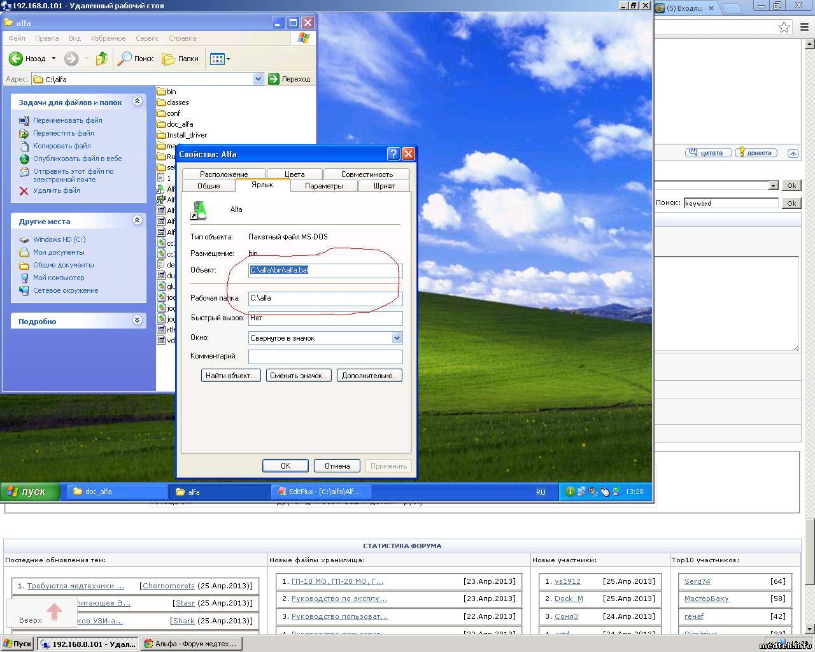
Task: Collapse the file and folder tasks panel
Action: coord(137,101)
